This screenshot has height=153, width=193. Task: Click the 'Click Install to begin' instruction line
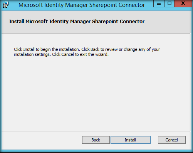click(87, 49)
